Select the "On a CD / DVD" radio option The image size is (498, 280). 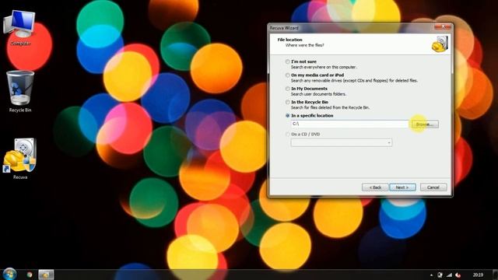point(287,135)
